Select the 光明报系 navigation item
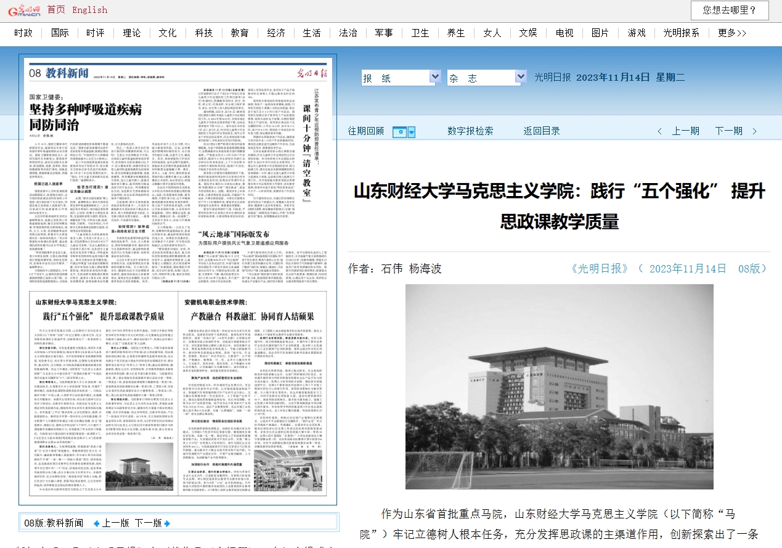Viewport: 782px width, 548px height. pyautogui.click(x=681, y=33)
